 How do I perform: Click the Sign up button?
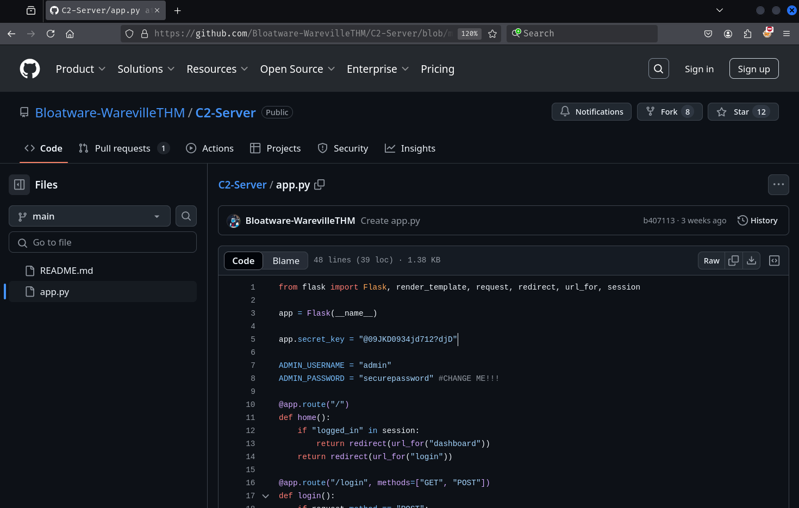point(753,69)
